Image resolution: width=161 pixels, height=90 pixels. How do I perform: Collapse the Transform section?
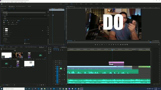[2, 38]
